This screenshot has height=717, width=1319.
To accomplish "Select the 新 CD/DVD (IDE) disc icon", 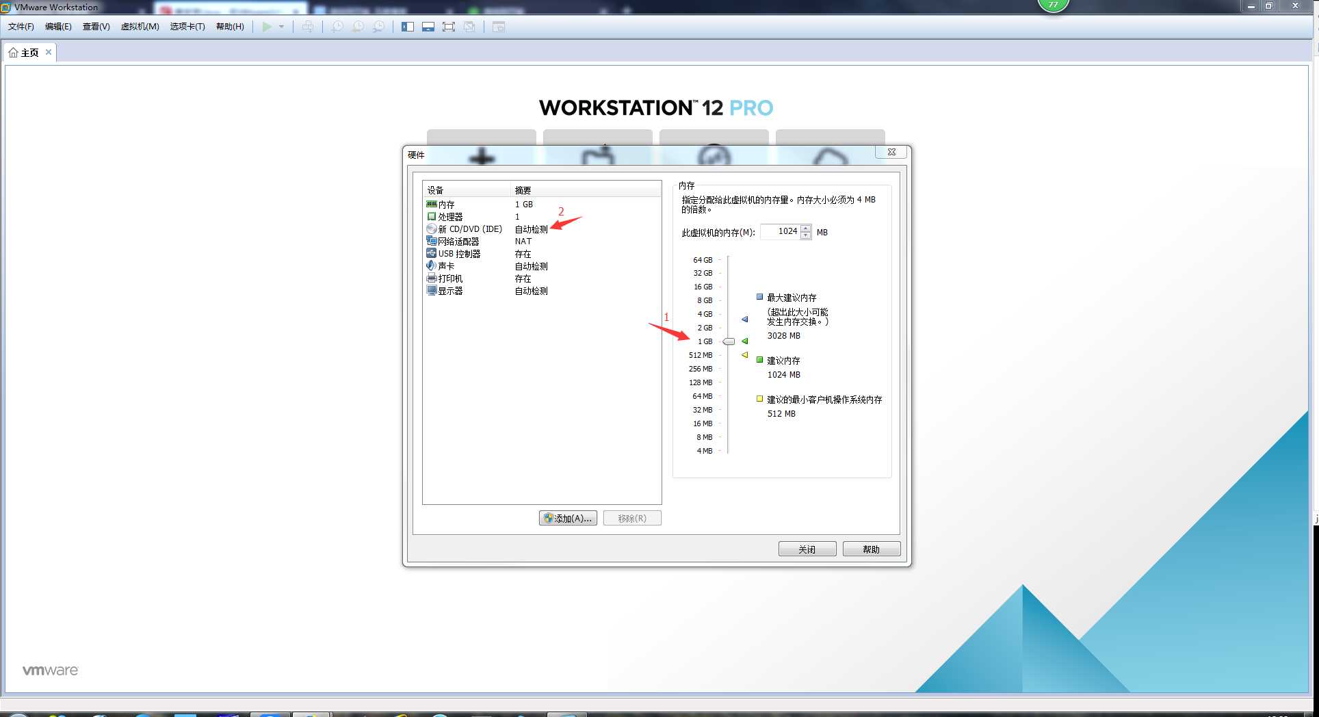I will point(431,229).
